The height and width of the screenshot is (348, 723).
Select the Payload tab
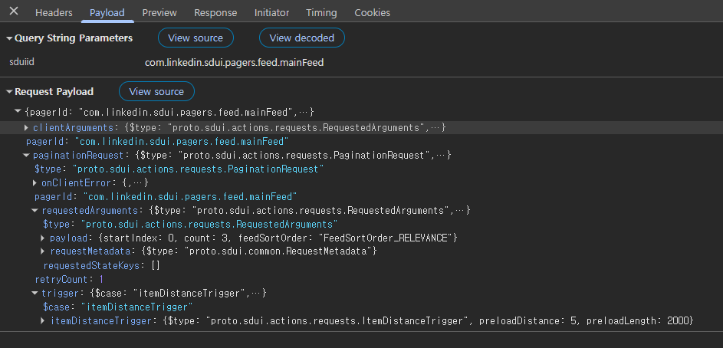coord(107,12)
